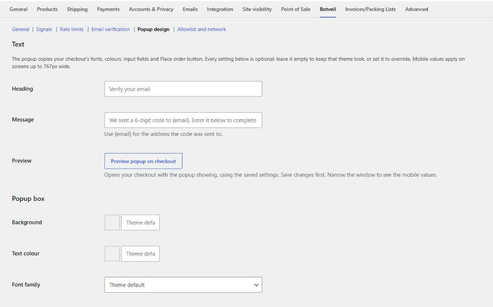Open Email verification section
Image resolution: width=493 pixels, height=307 pixels.
pos(110,29)
